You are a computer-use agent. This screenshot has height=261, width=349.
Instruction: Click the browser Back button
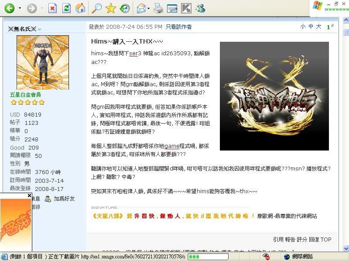[x=9, y=8]
